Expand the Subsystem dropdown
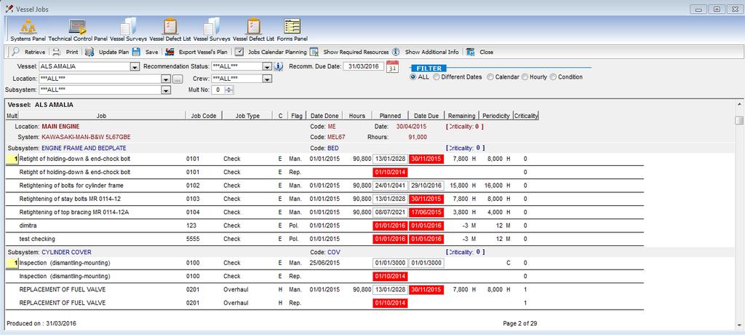Screen dimensions: 745x335 (x=166, y=90)
